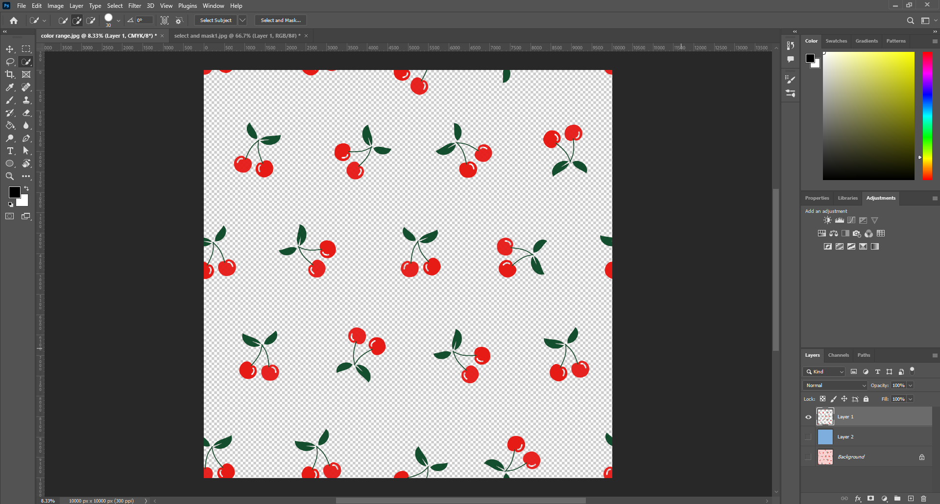Select the Path Selection tool

[x=26, y=151]
